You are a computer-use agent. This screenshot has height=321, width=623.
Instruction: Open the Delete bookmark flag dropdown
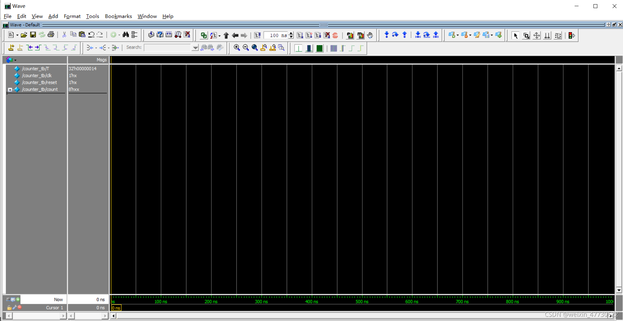470,35
